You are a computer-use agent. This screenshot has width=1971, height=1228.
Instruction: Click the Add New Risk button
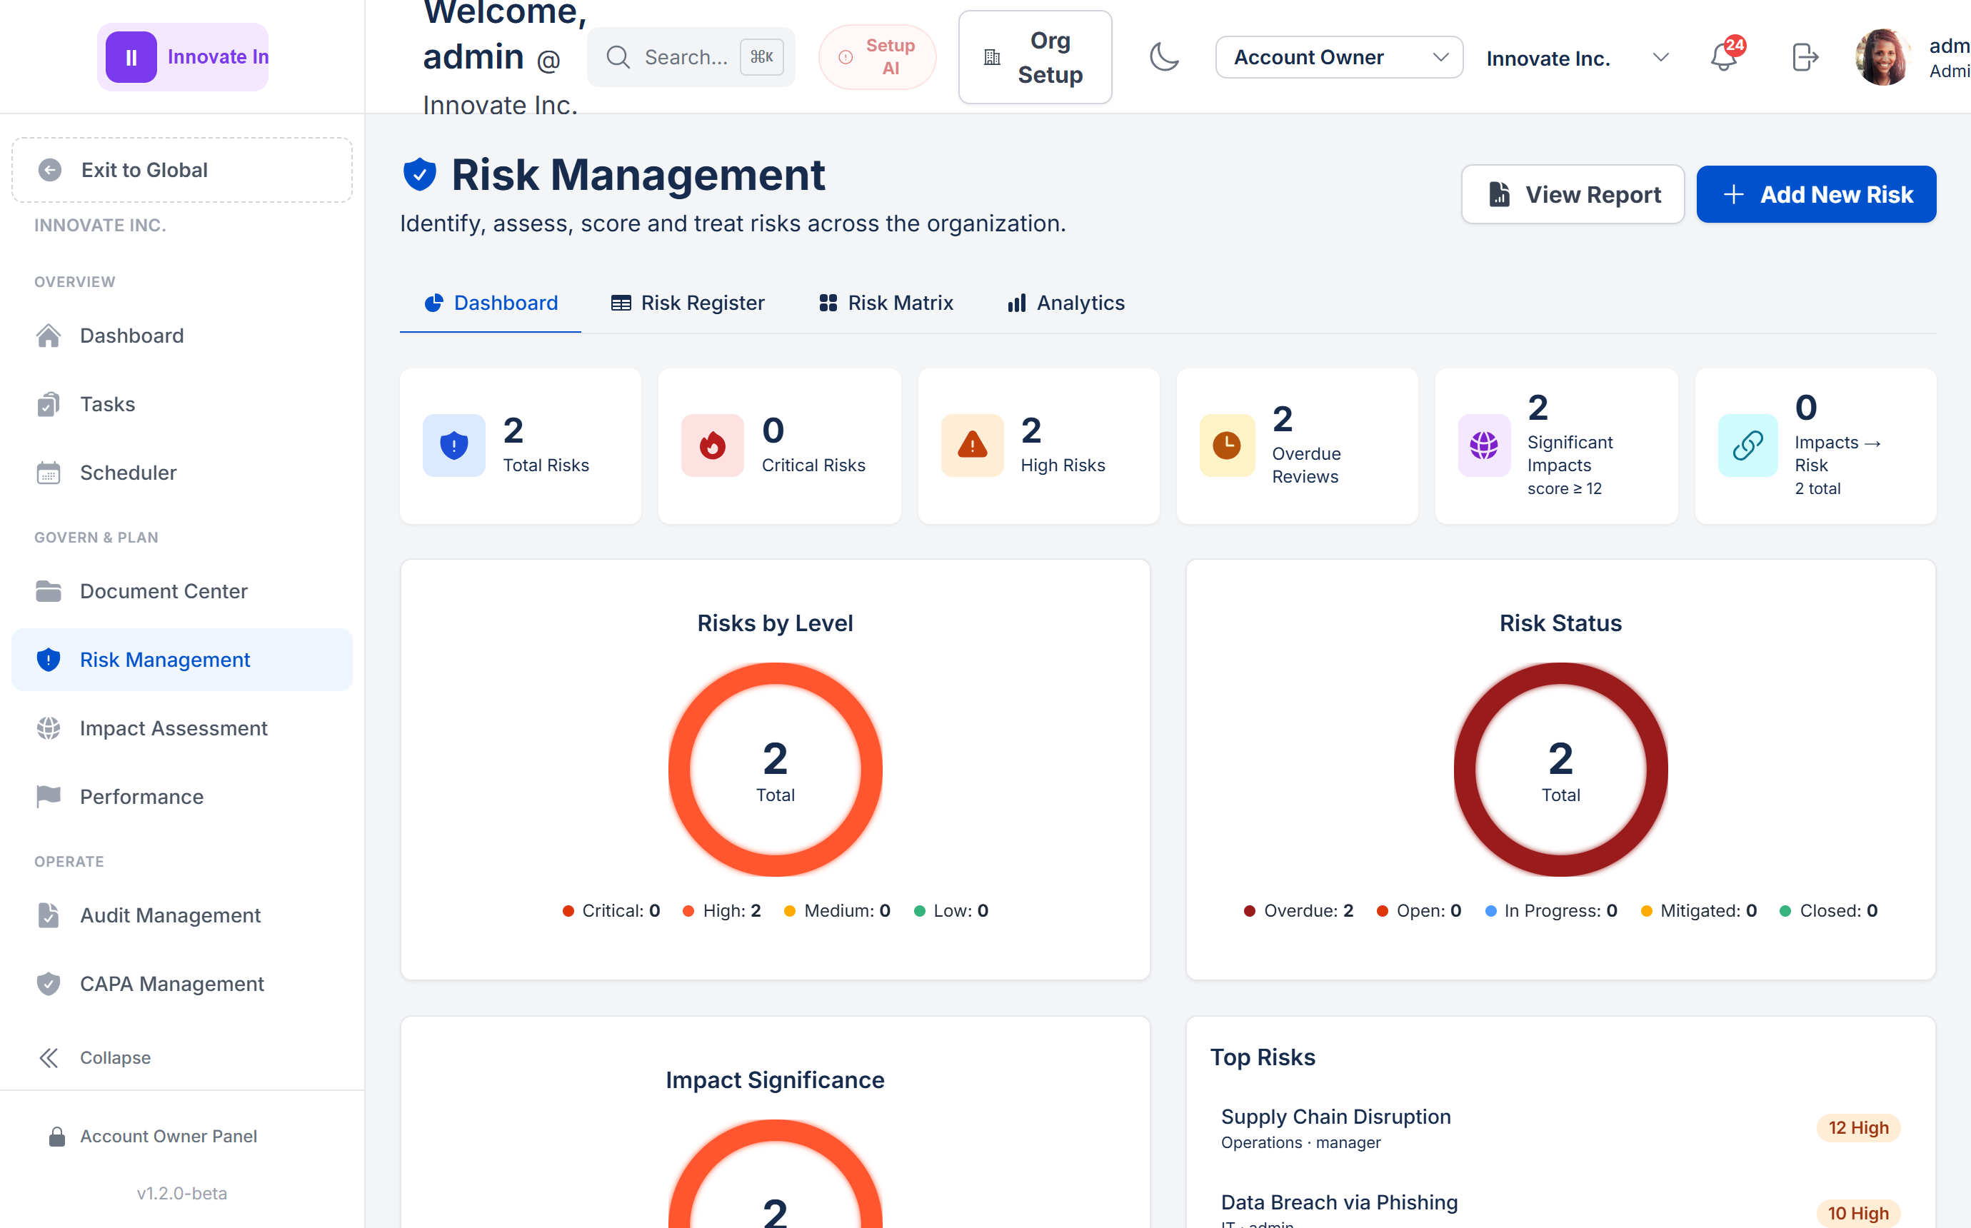[1816, 194]
